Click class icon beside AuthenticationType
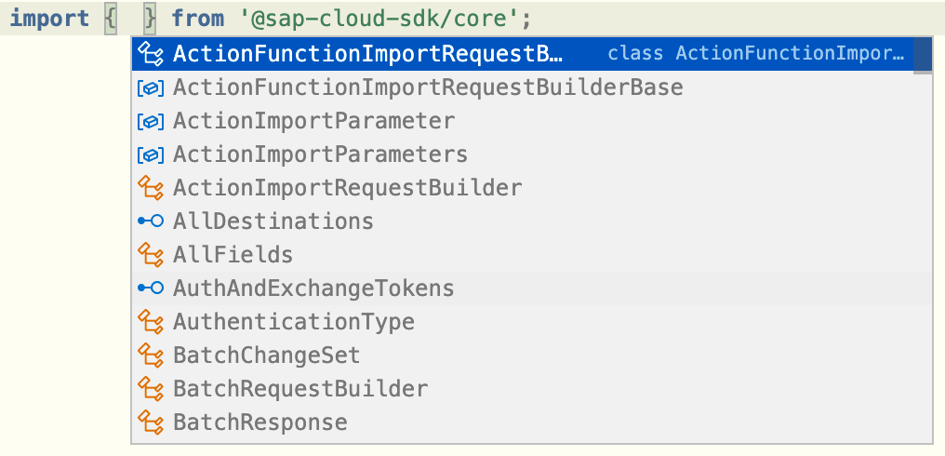 click(150, 322)
